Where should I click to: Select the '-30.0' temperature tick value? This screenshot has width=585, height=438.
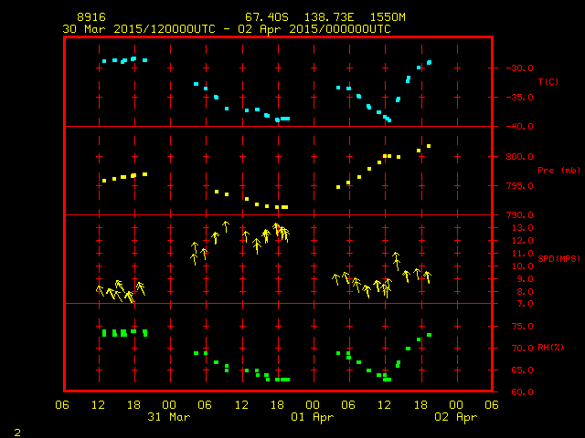[520, 68]
